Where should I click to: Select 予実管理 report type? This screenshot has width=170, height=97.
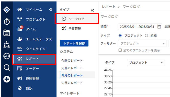pyautogui.click(x=75, y=28)
